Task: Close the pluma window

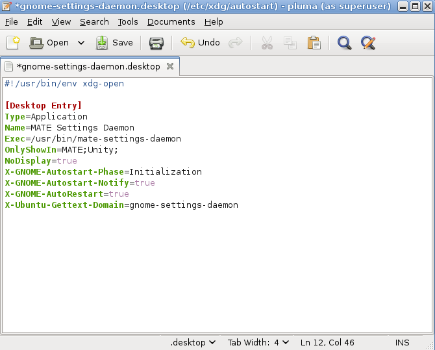Action: pyautogui.click(x=427, y=6)
